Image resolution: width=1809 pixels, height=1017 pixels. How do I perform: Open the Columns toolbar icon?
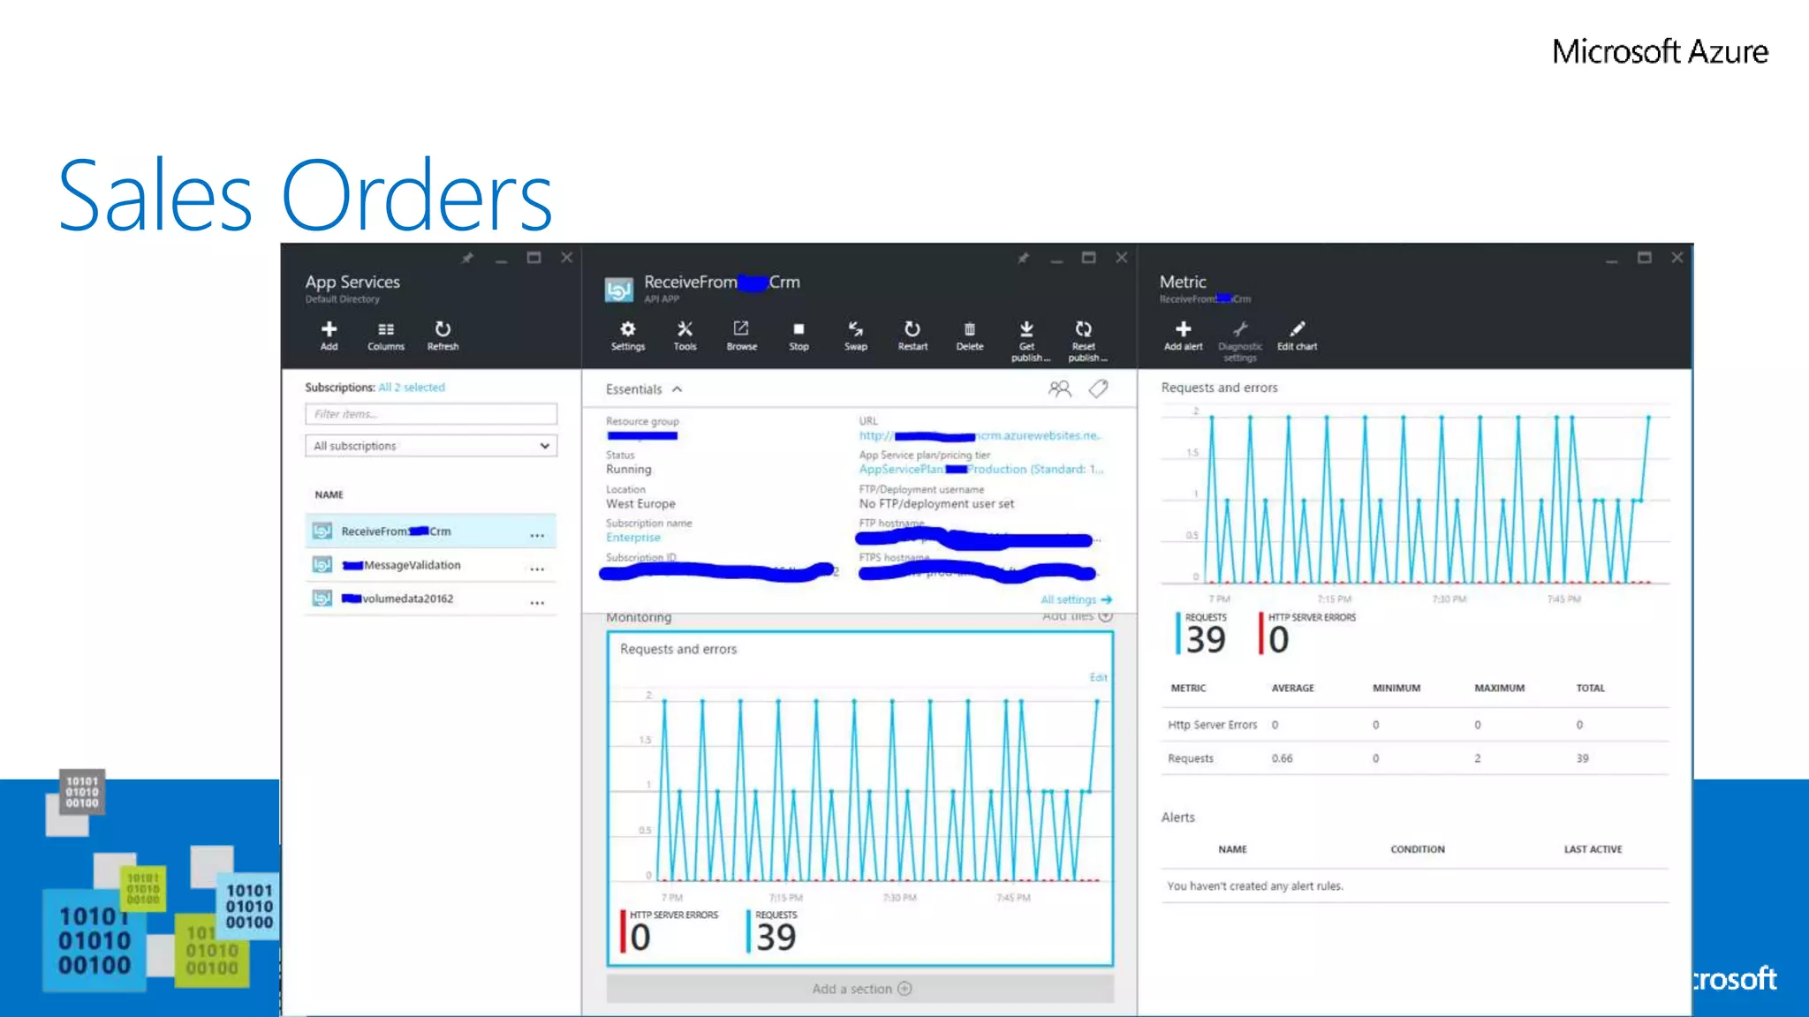(386, 335)
